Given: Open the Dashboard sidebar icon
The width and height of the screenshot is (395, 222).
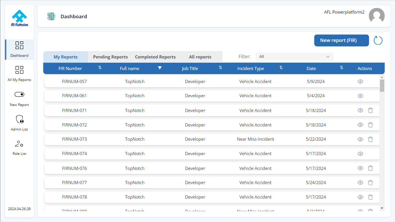Looking at the screenshot, I should coord(19,45).
